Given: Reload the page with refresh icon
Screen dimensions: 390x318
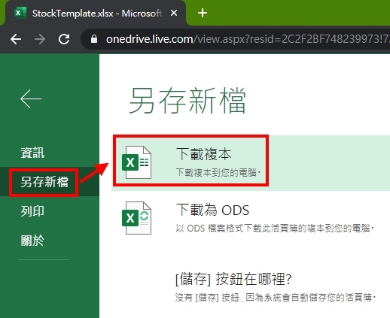Looking at the screenshot, I should 64,39.
